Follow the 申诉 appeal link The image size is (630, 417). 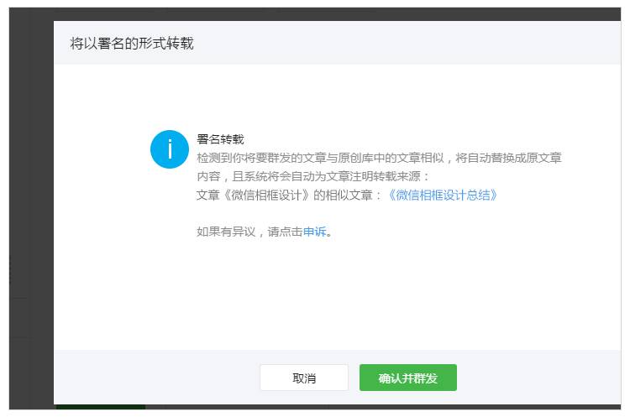(x=314, y=232)
